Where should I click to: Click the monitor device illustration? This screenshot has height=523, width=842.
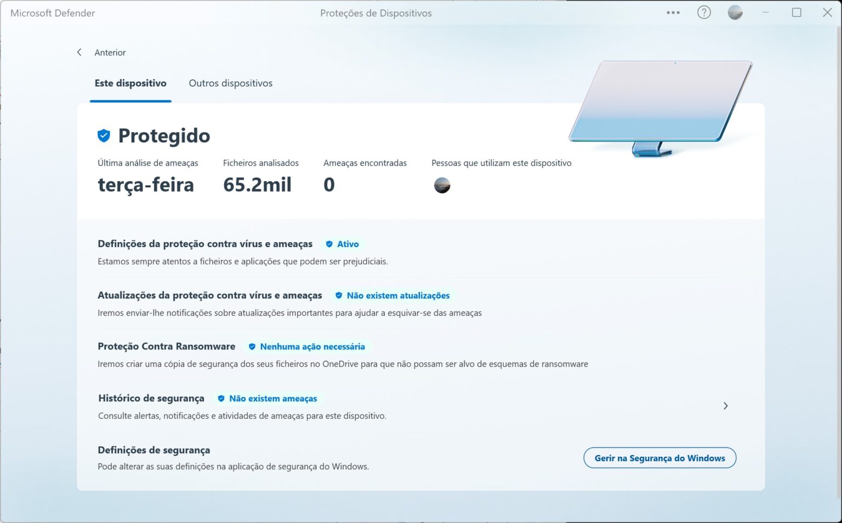(660, 104)
